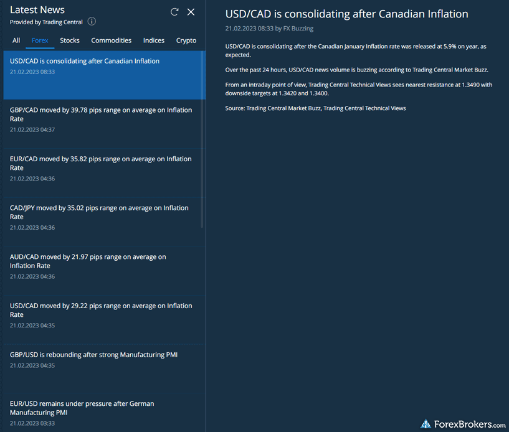This screenshot has height=432, width=509.
Task: Open GBP/CAD 39.78 pips news article
Action: point(101,115)
